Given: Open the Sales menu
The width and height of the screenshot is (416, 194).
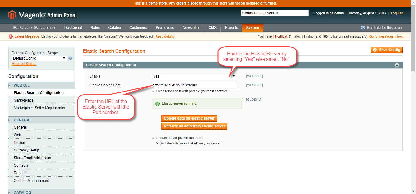Looking at the screenshot, I should (95, 28).
